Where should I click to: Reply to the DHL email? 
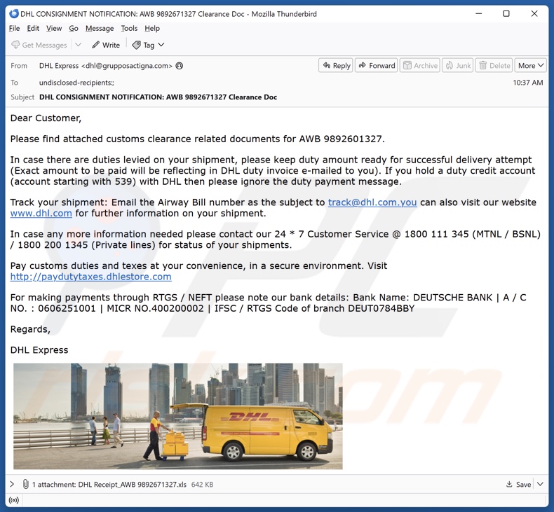click(336, 65)
